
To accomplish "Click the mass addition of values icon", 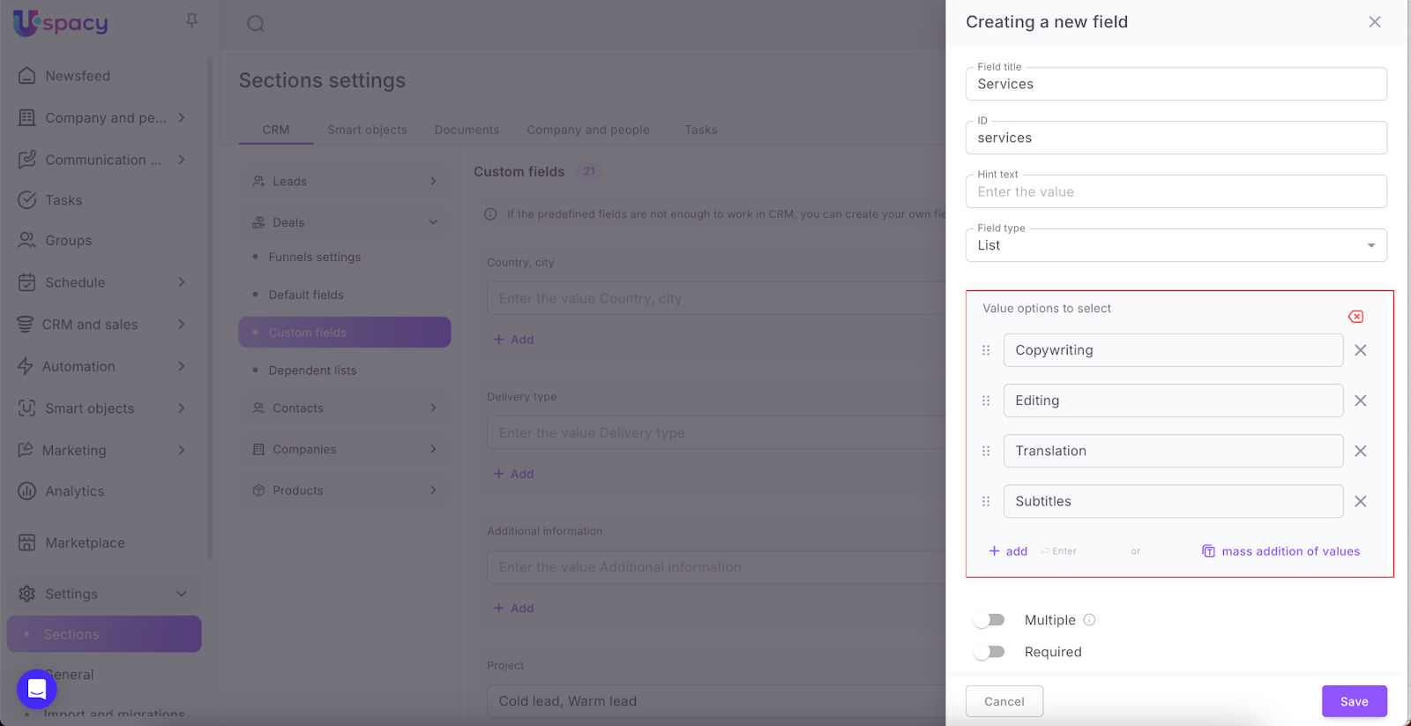I will click(1208, 551).
